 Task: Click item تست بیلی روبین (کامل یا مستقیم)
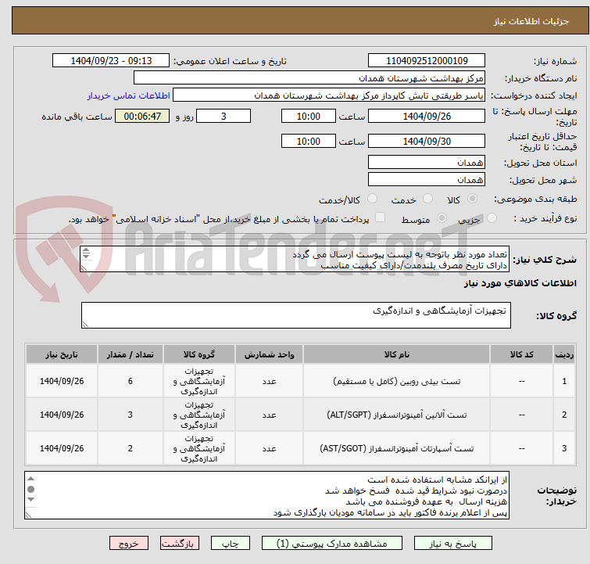[397, 381]
